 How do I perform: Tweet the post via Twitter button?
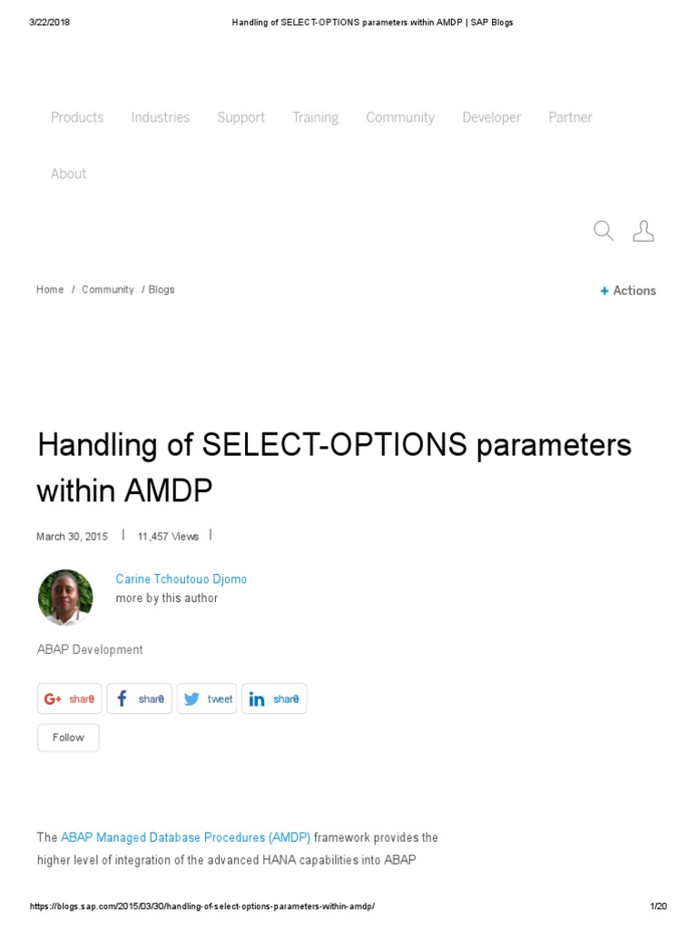point(207,698)
